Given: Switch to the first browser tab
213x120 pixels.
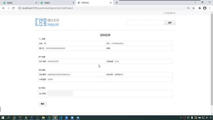Looking at the screenshot, I should coord(20,3).
